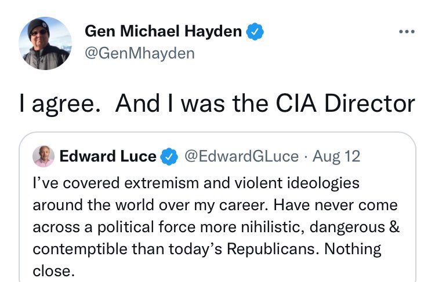Screen dimensions: 435x282
Task: Open Gen Michael Hayden's profile photo
Action: click(45, 43)
